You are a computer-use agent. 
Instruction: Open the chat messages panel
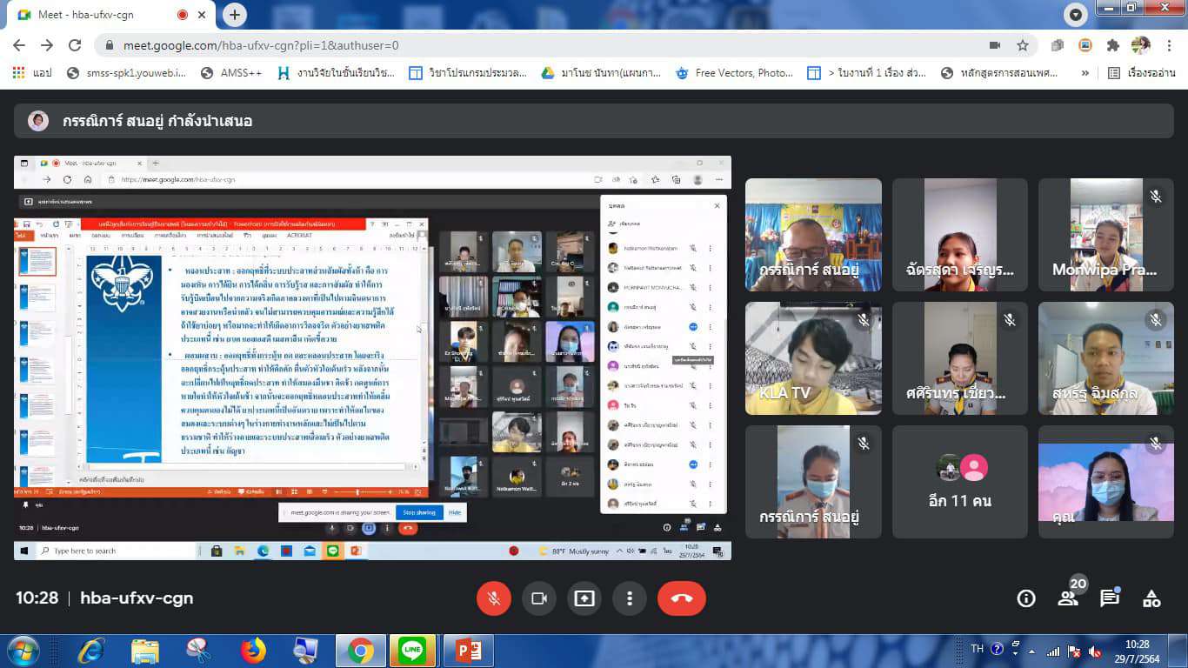pos(1110,598)
